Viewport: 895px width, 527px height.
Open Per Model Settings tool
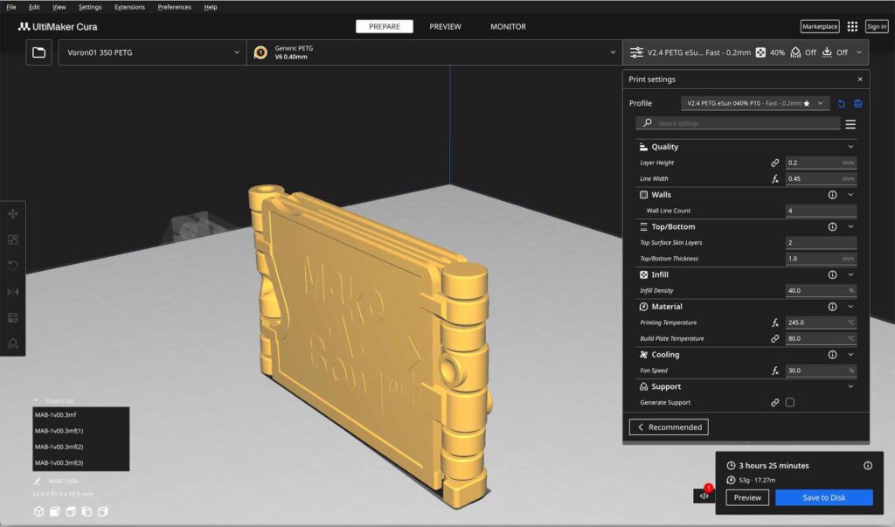click(x=12, y=317)
